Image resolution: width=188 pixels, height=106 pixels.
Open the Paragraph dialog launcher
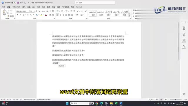[x=87, y=19]
